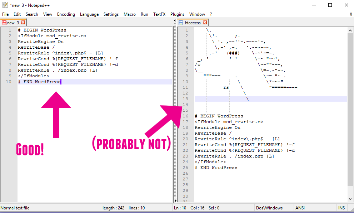Click 'RewriteEngine On' in the new 3 pane
This screenshot has height=213, width=354.
pyautogui.click(x=41, y=42)
